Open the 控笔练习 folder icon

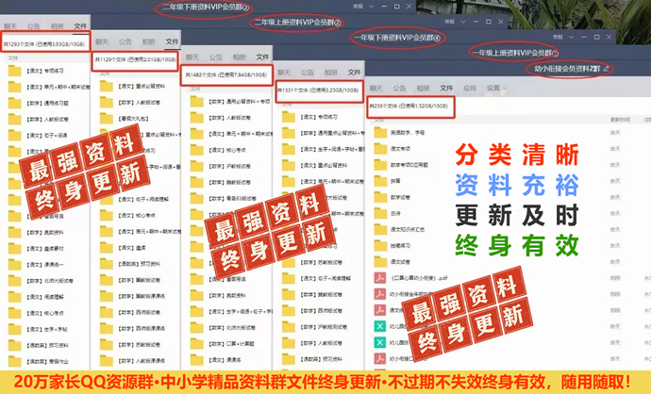[x=380, y=246]
